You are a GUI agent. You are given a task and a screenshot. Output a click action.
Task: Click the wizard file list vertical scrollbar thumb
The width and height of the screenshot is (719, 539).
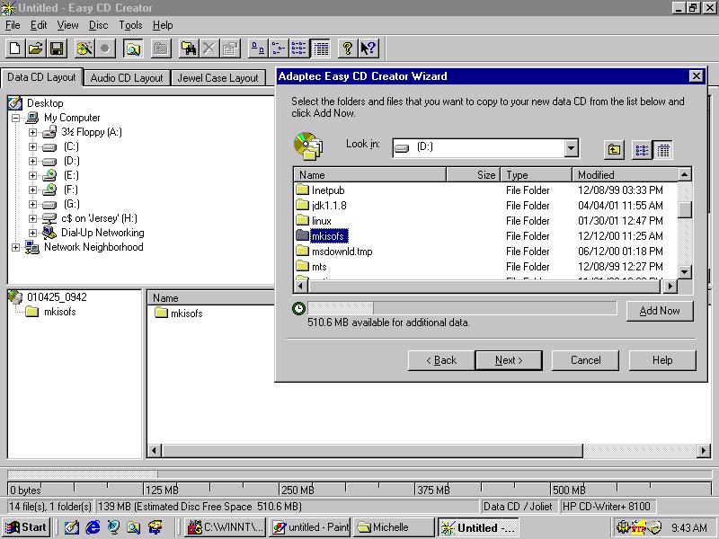pos(684,210)
